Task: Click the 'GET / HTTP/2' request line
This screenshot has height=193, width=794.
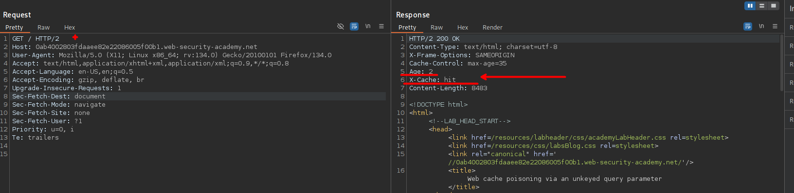Action: 36,39
